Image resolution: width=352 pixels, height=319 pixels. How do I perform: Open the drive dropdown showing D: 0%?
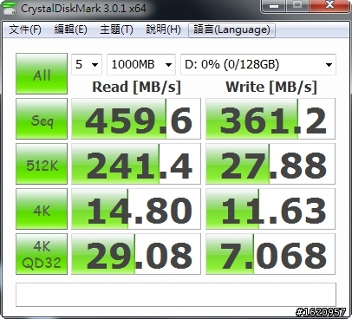258,64
